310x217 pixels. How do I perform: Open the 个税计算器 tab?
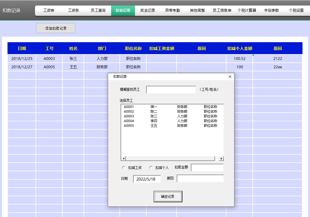point(247,11)
